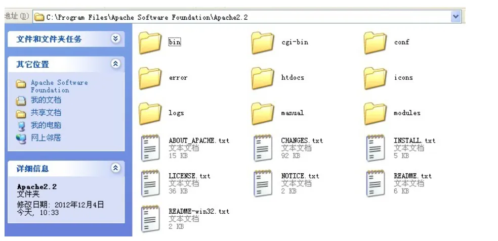Select the bin folder name label
This screenshot has height=241, width=498.
tap(175, 42)
